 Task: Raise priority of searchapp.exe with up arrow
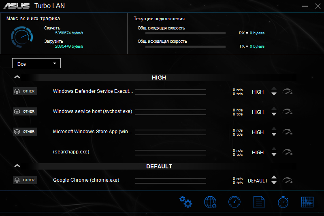pyautogui.click(x=274, y=149)
